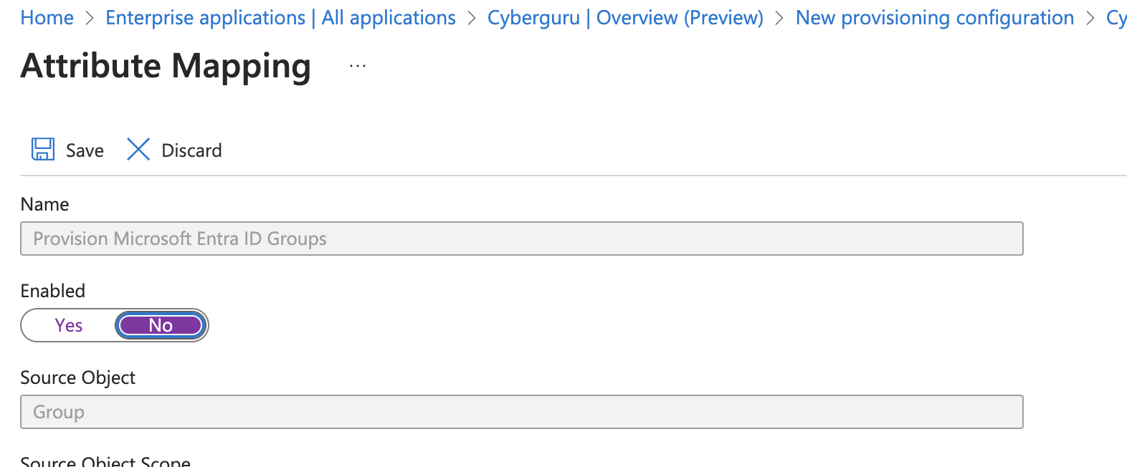
Task: Go to the Home breadcrumb
Action: click(47, 18)
